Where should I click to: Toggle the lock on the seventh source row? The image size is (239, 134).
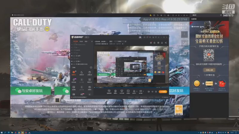click(x=74, y=61)
